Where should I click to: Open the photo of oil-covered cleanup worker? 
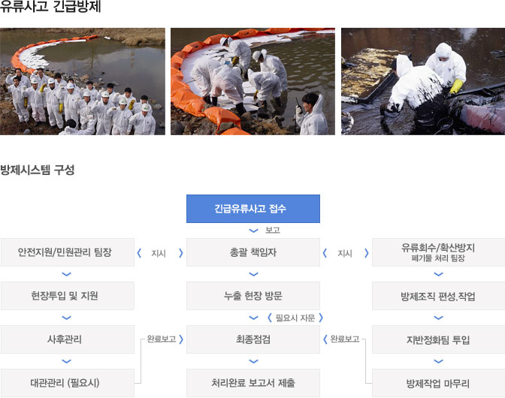(423, 81)
